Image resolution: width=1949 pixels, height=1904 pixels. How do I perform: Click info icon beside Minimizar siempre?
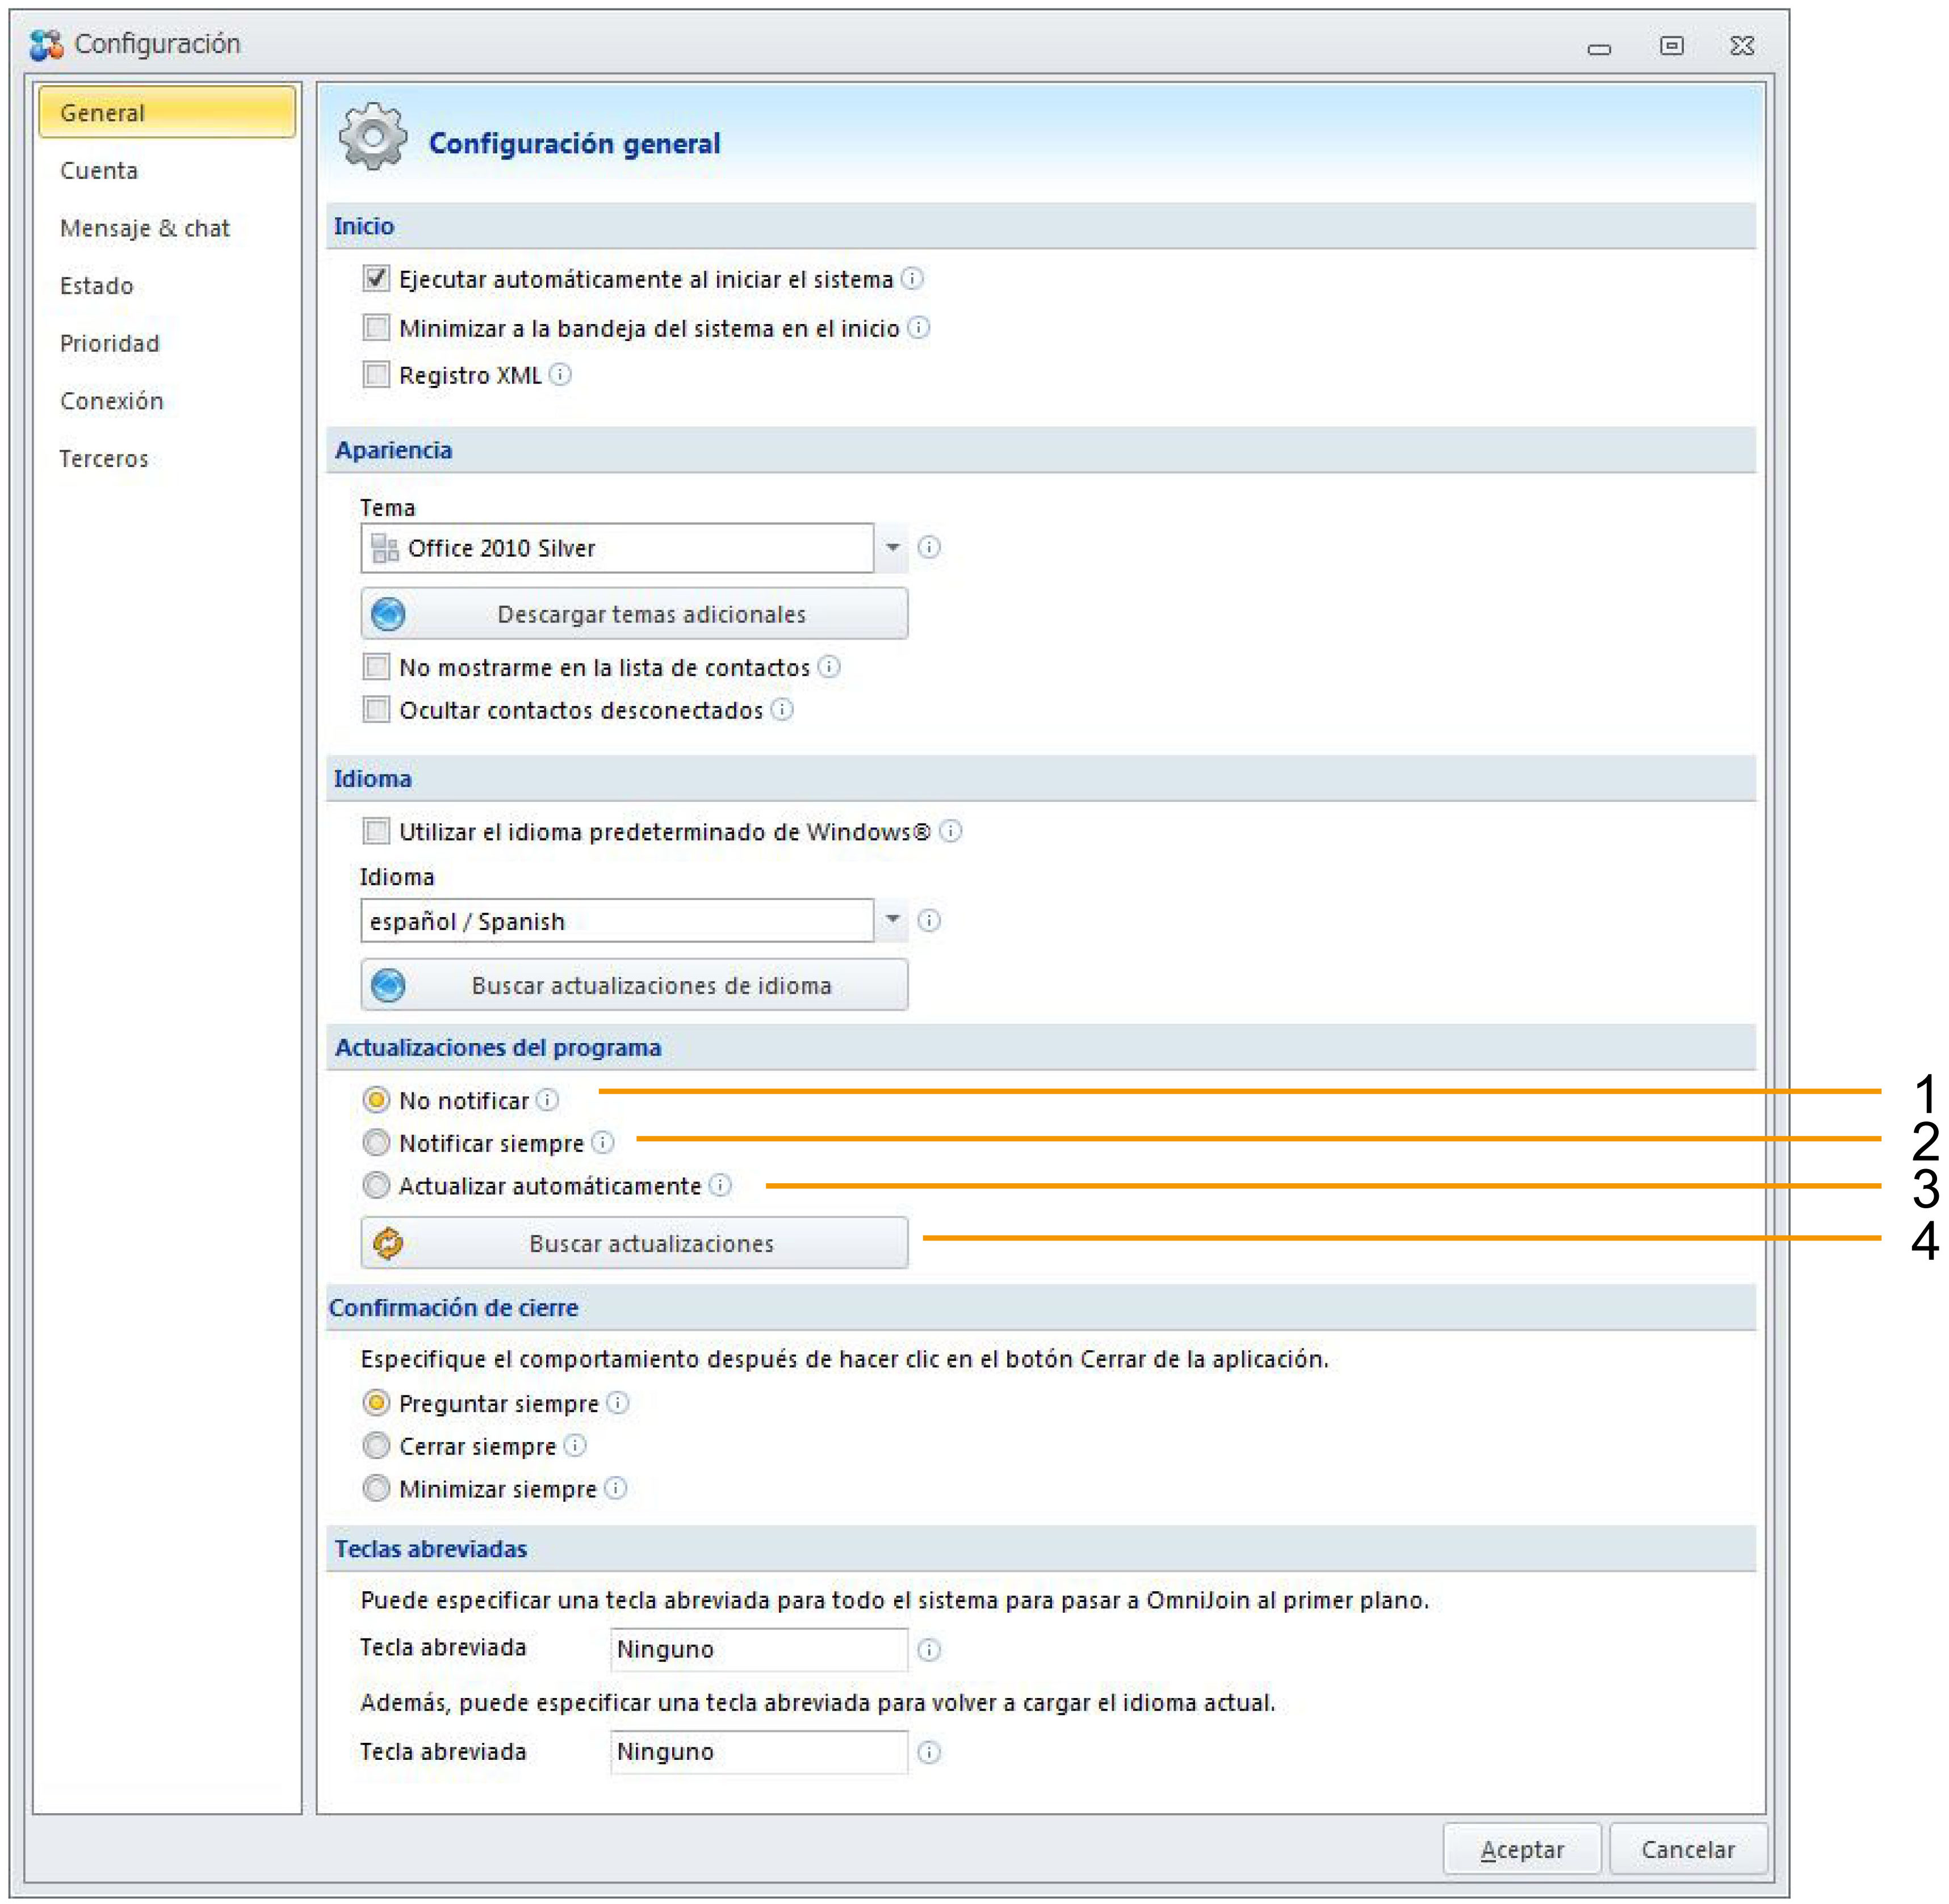615,1489
